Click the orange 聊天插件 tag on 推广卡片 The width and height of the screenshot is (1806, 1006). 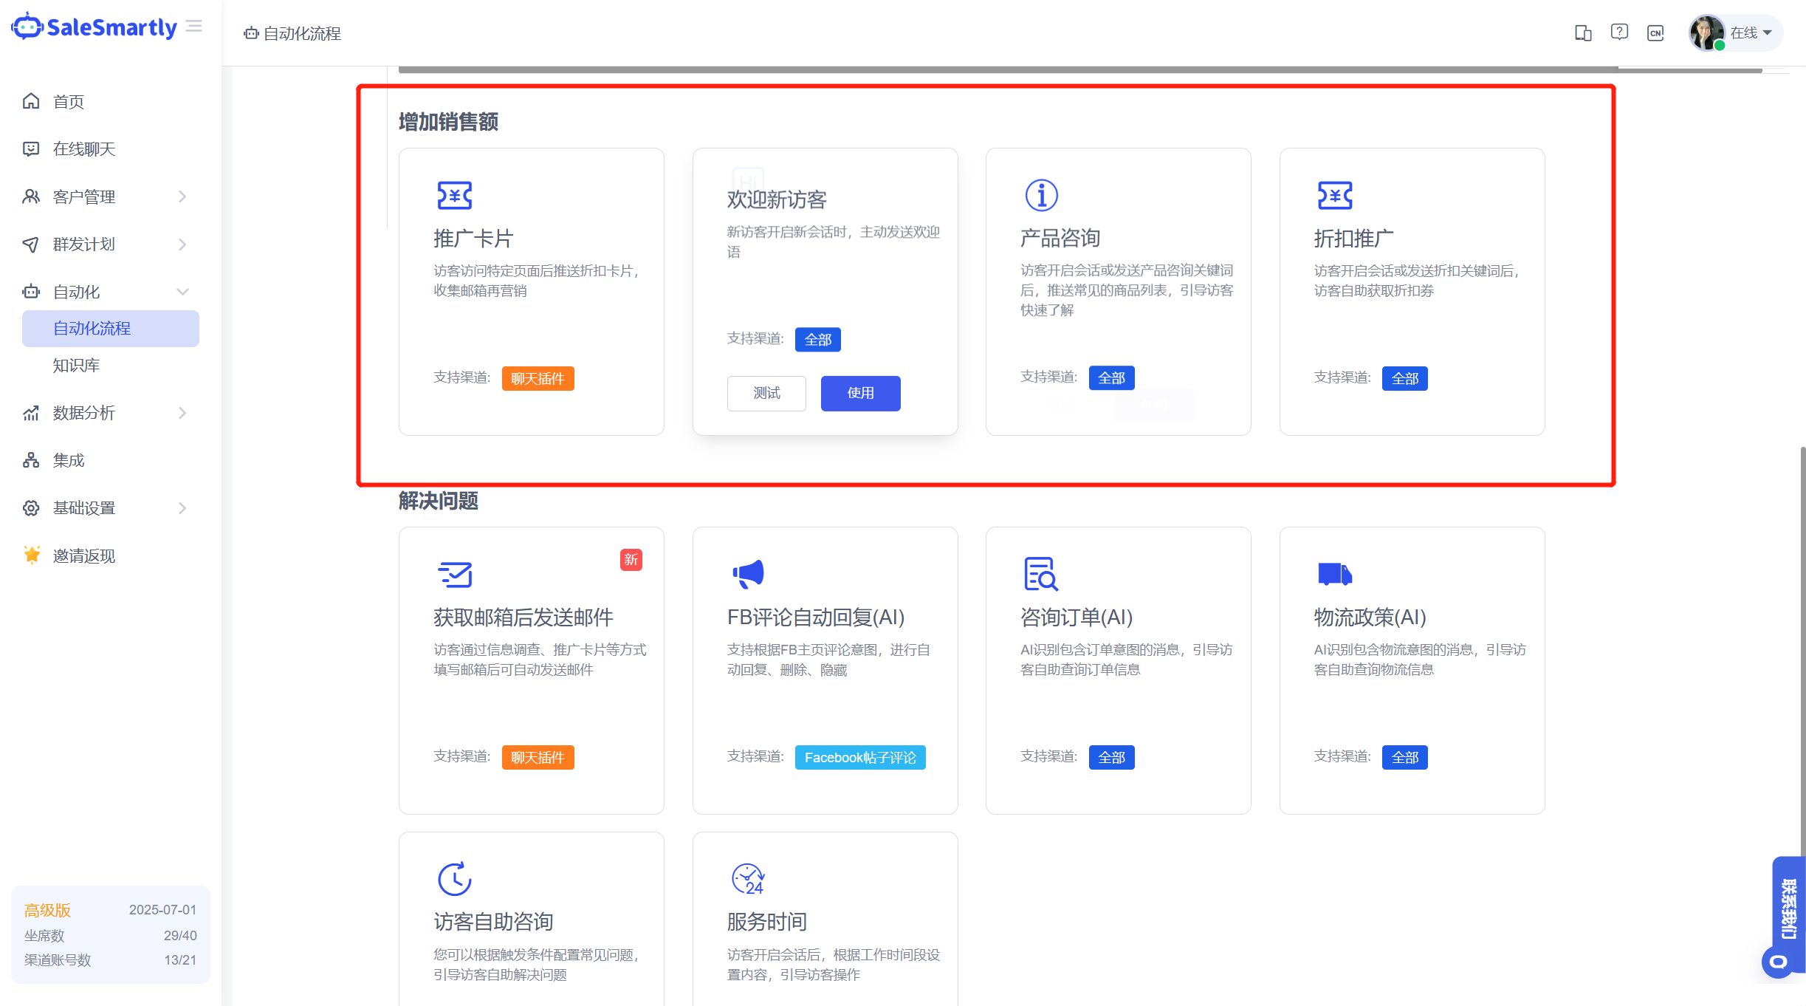(538, 378)
